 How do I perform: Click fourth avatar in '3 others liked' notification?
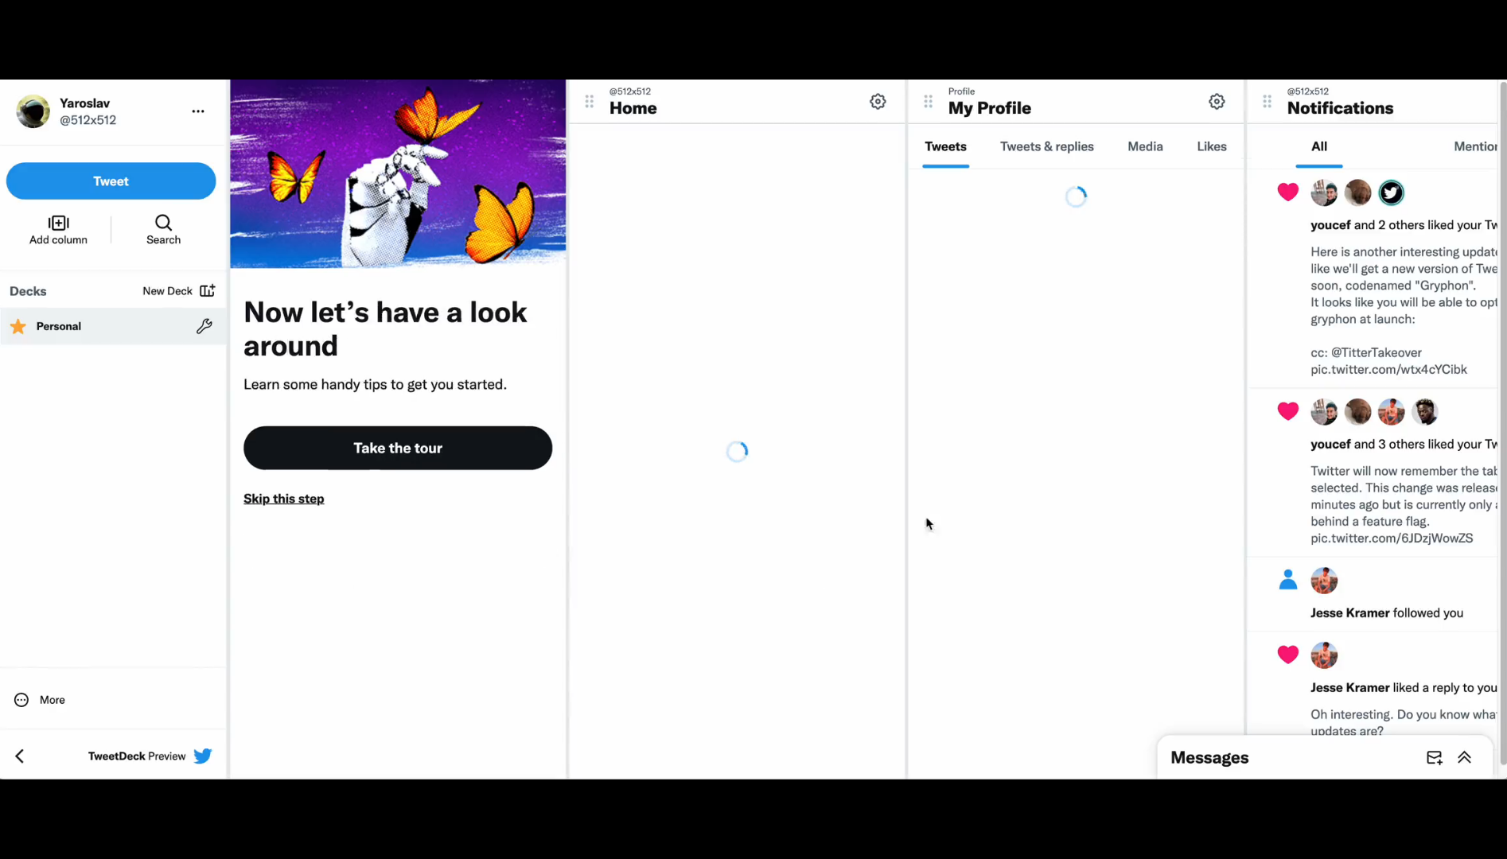coord(1424,412)
